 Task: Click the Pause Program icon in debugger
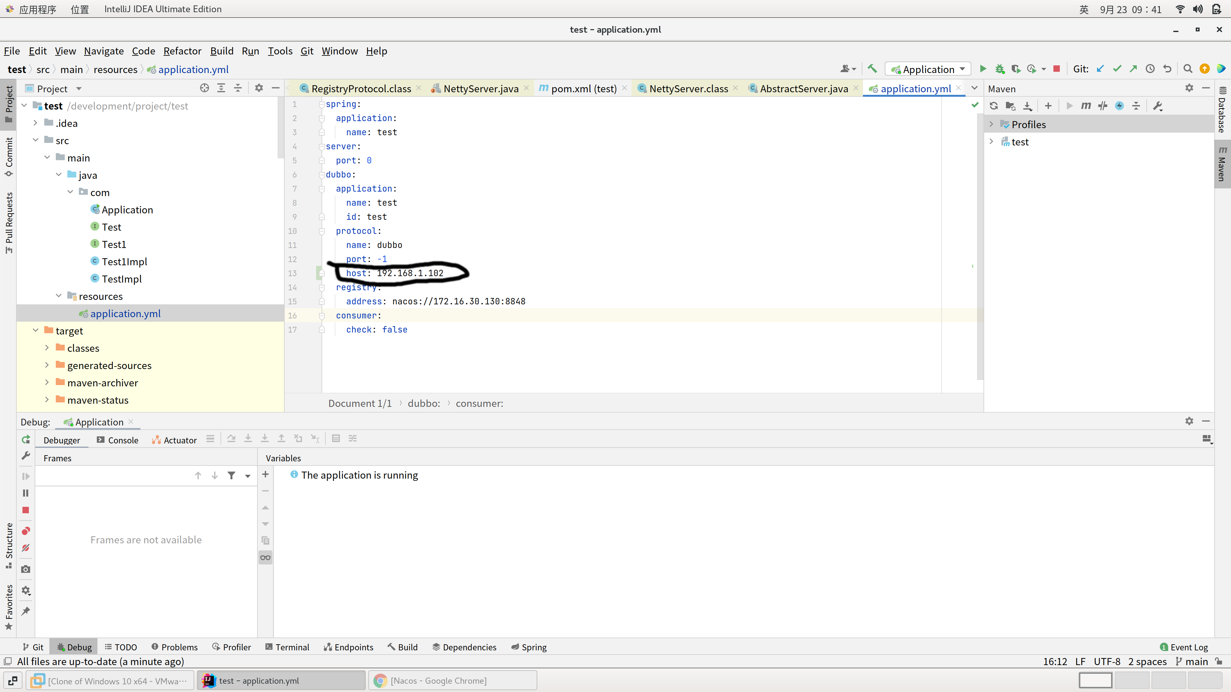click(26, 493)
